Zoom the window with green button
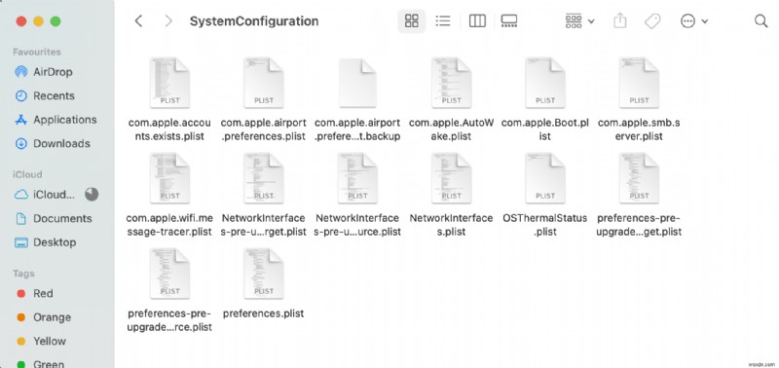The image size is (779, 368). (56, 21)
